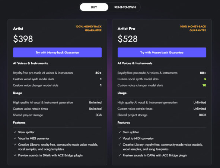Click Stem splitter under Artist Pro plan
Image resolution: width=220 pixels, height=168 pixels.
click(x=131, y=132)
